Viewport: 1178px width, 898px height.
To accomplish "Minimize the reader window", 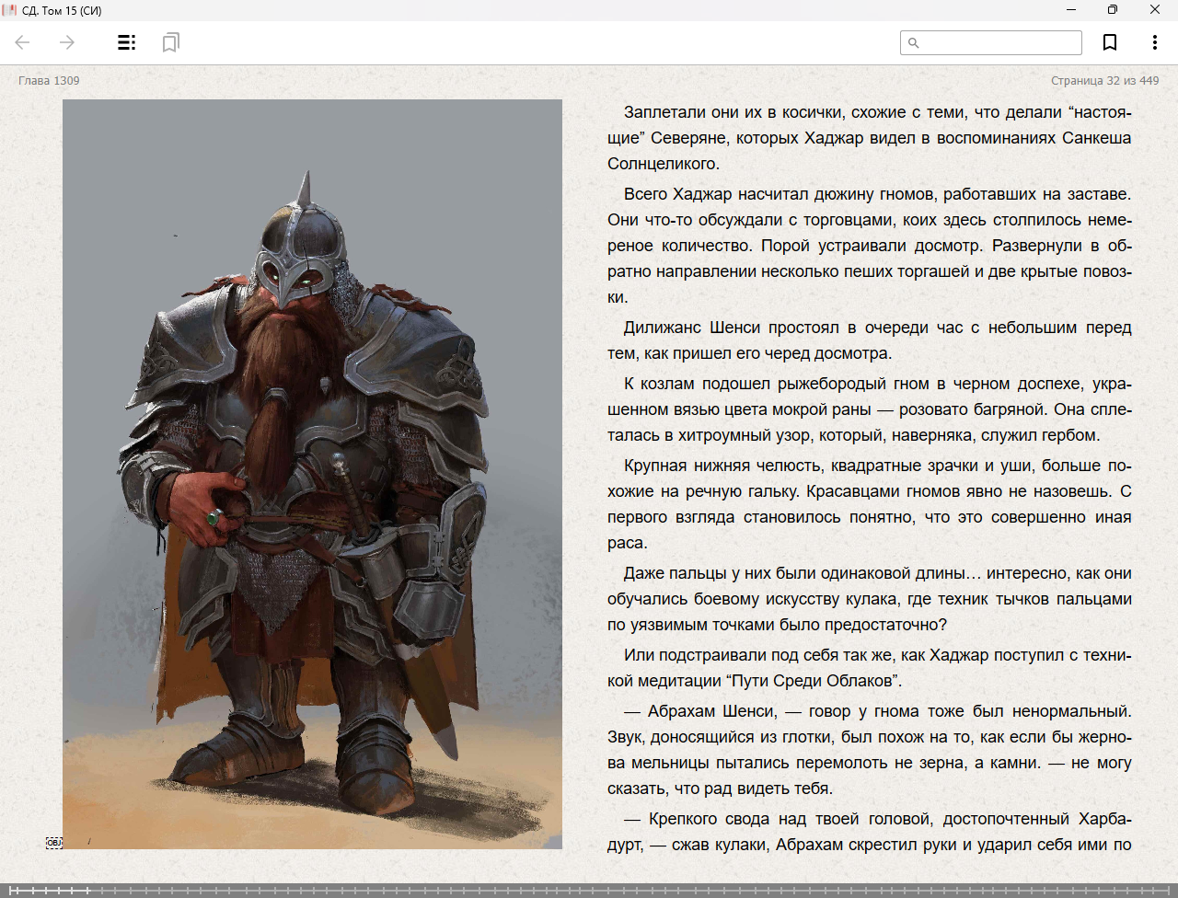I will 1071,10.
